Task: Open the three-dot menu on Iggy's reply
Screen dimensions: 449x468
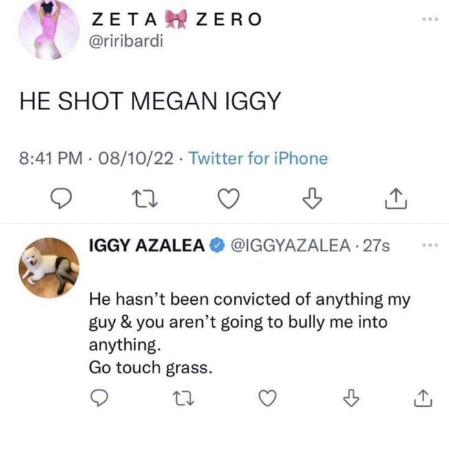Action: click(430, 245)
